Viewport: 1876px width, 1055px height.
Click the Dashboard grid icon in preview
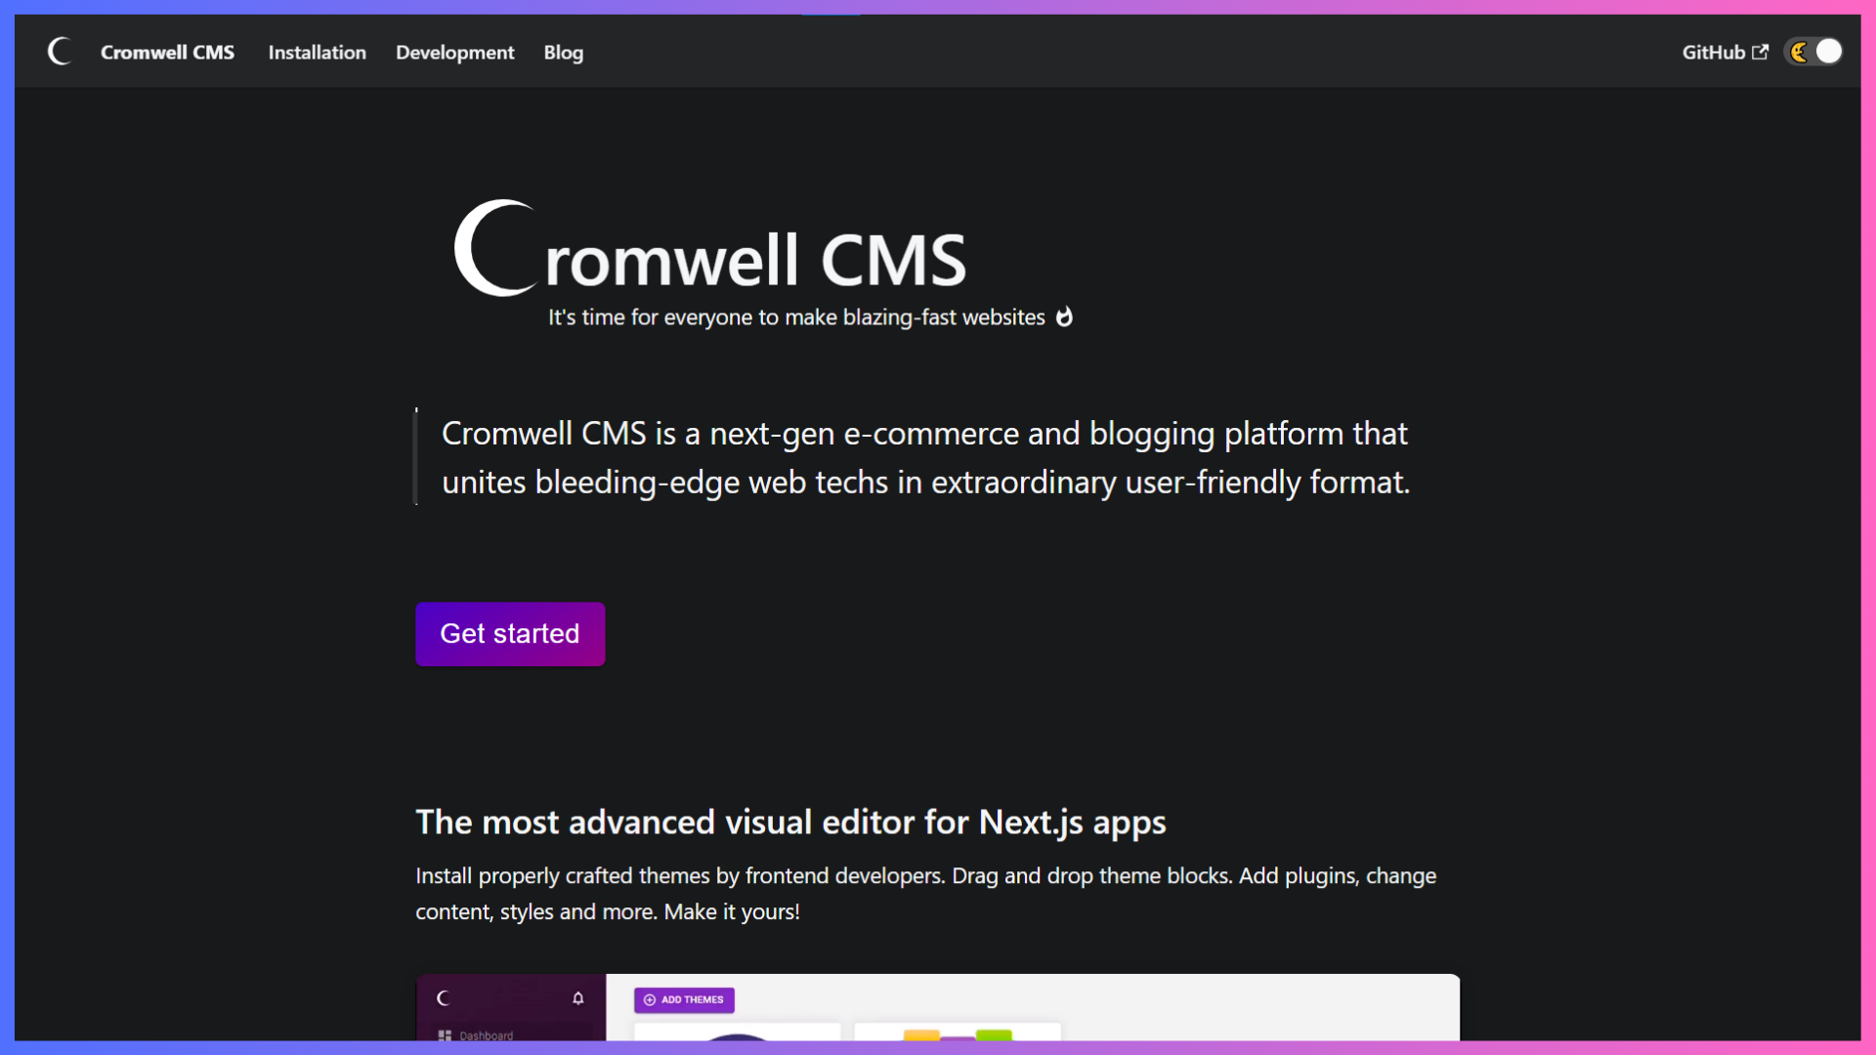point(445,1034)
